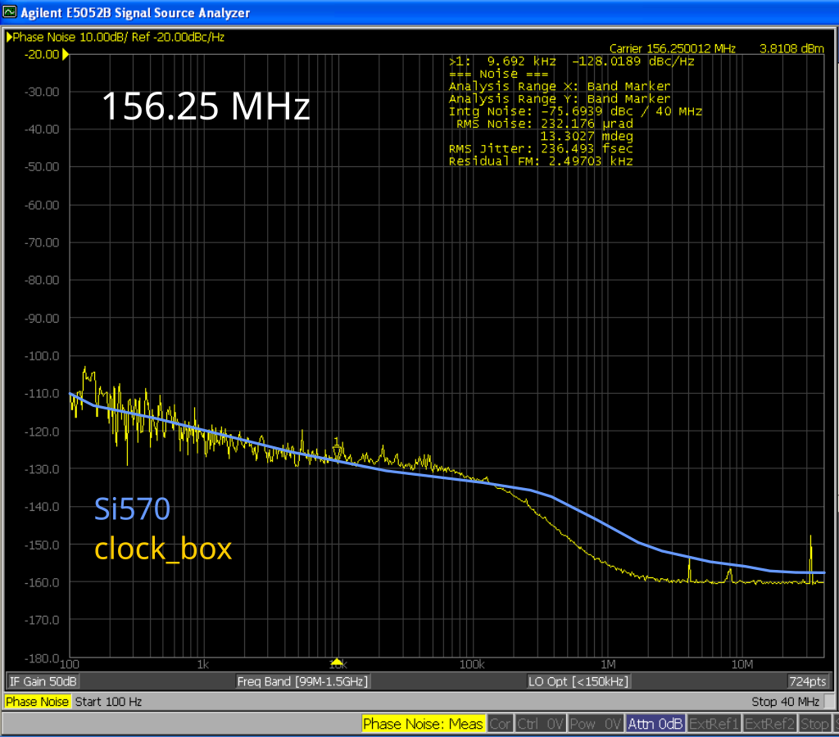This screenshot has height=737, width=839.
Task: Click the Phase Noise: Meas status field
Action: (x=424, y=724)
